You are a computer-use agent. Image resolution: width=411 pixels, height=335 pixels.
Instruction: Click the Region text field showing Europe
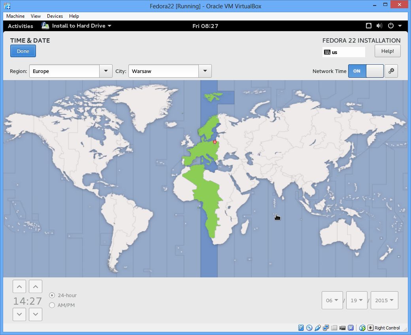[x=64, y=71]
